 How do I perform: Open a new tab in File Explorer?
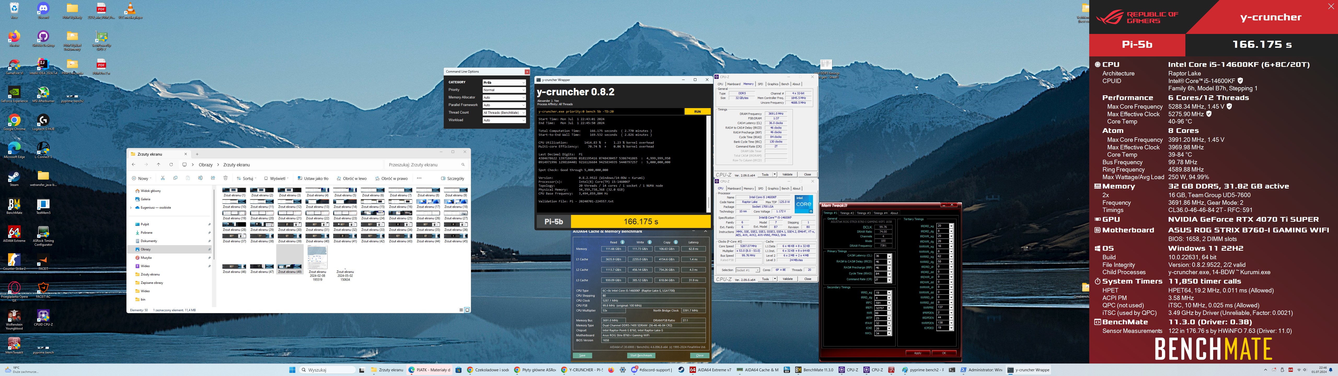[197, 154]
